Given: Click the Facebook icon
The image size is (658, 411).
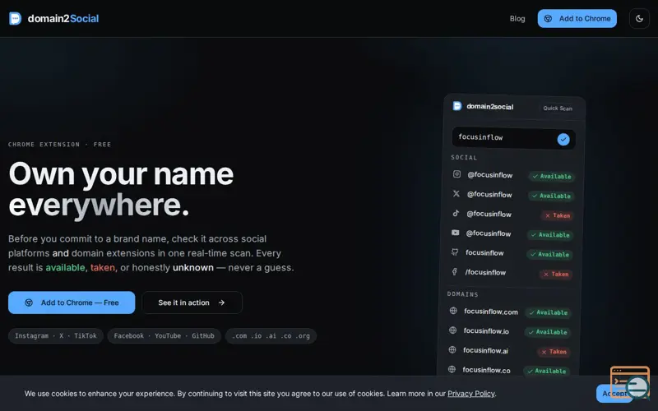Looking at the screenshot, I should pyautogui.click(x=455, y=272).
